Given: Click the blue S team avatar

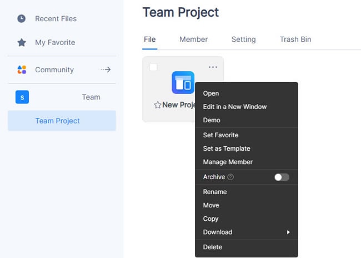Looking at the screenshot, I should tap(22, 97).
